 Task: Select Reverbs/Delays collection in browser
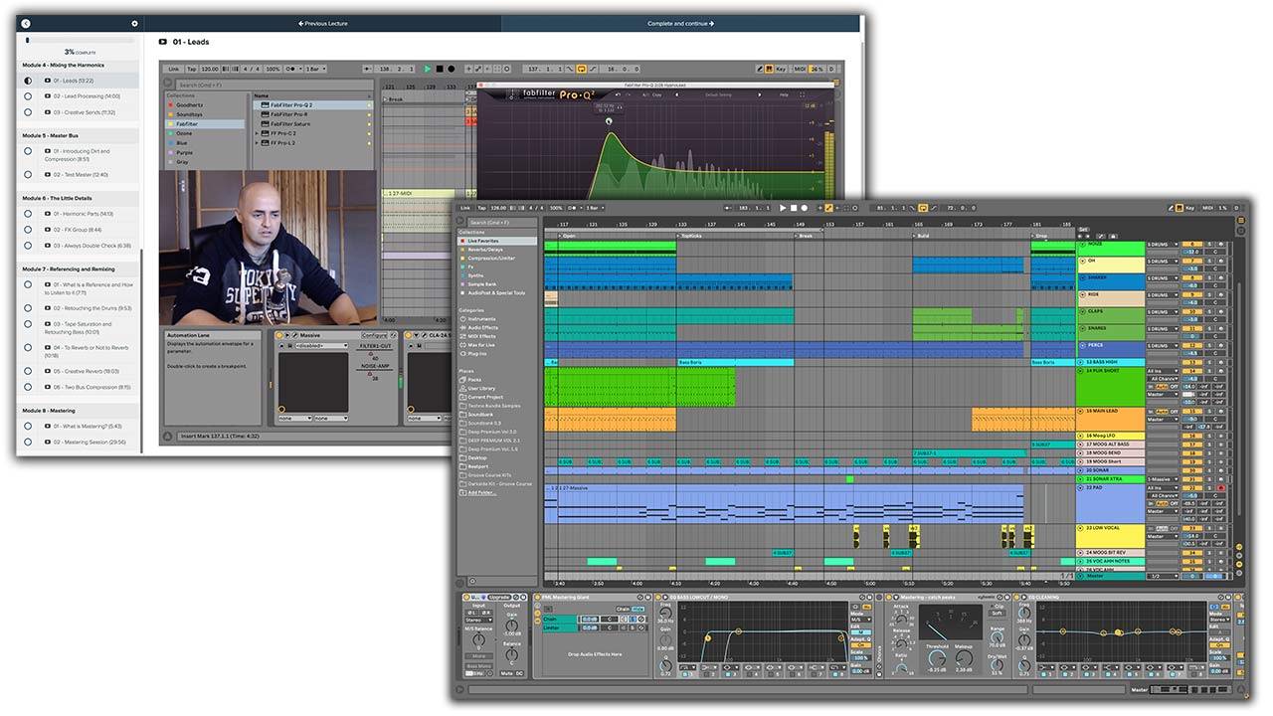[x=486, y=249]
